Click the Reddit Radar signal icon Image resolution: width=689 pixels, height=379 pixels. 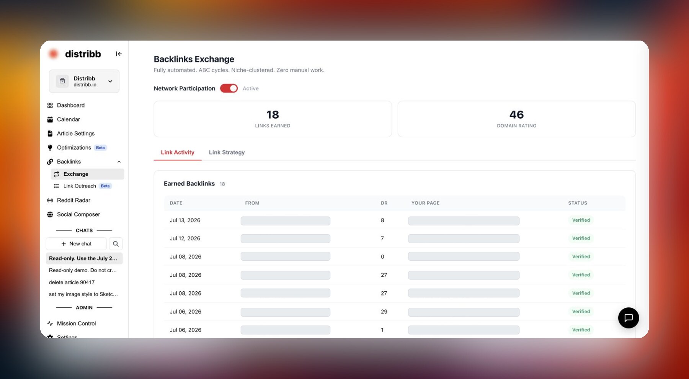pos(50,200)
